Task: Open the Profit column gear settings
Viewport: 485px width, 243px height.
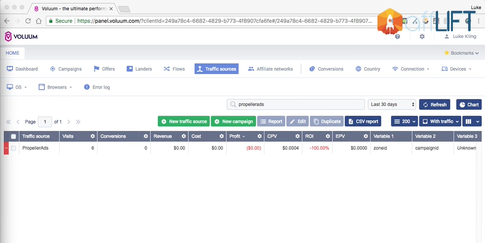Action: click(259, 136)
